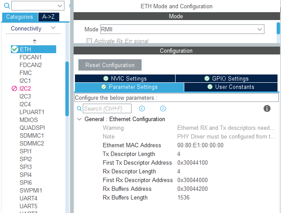The width and height of the screenshot is (281, 213).
Task: Select FDCAN2 in the peripheral list
Action: click(30, 65)
